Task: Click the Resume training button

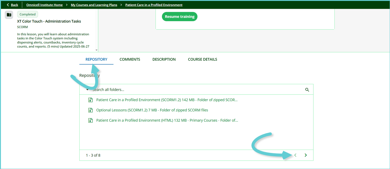Action: [x=180, y=17]
